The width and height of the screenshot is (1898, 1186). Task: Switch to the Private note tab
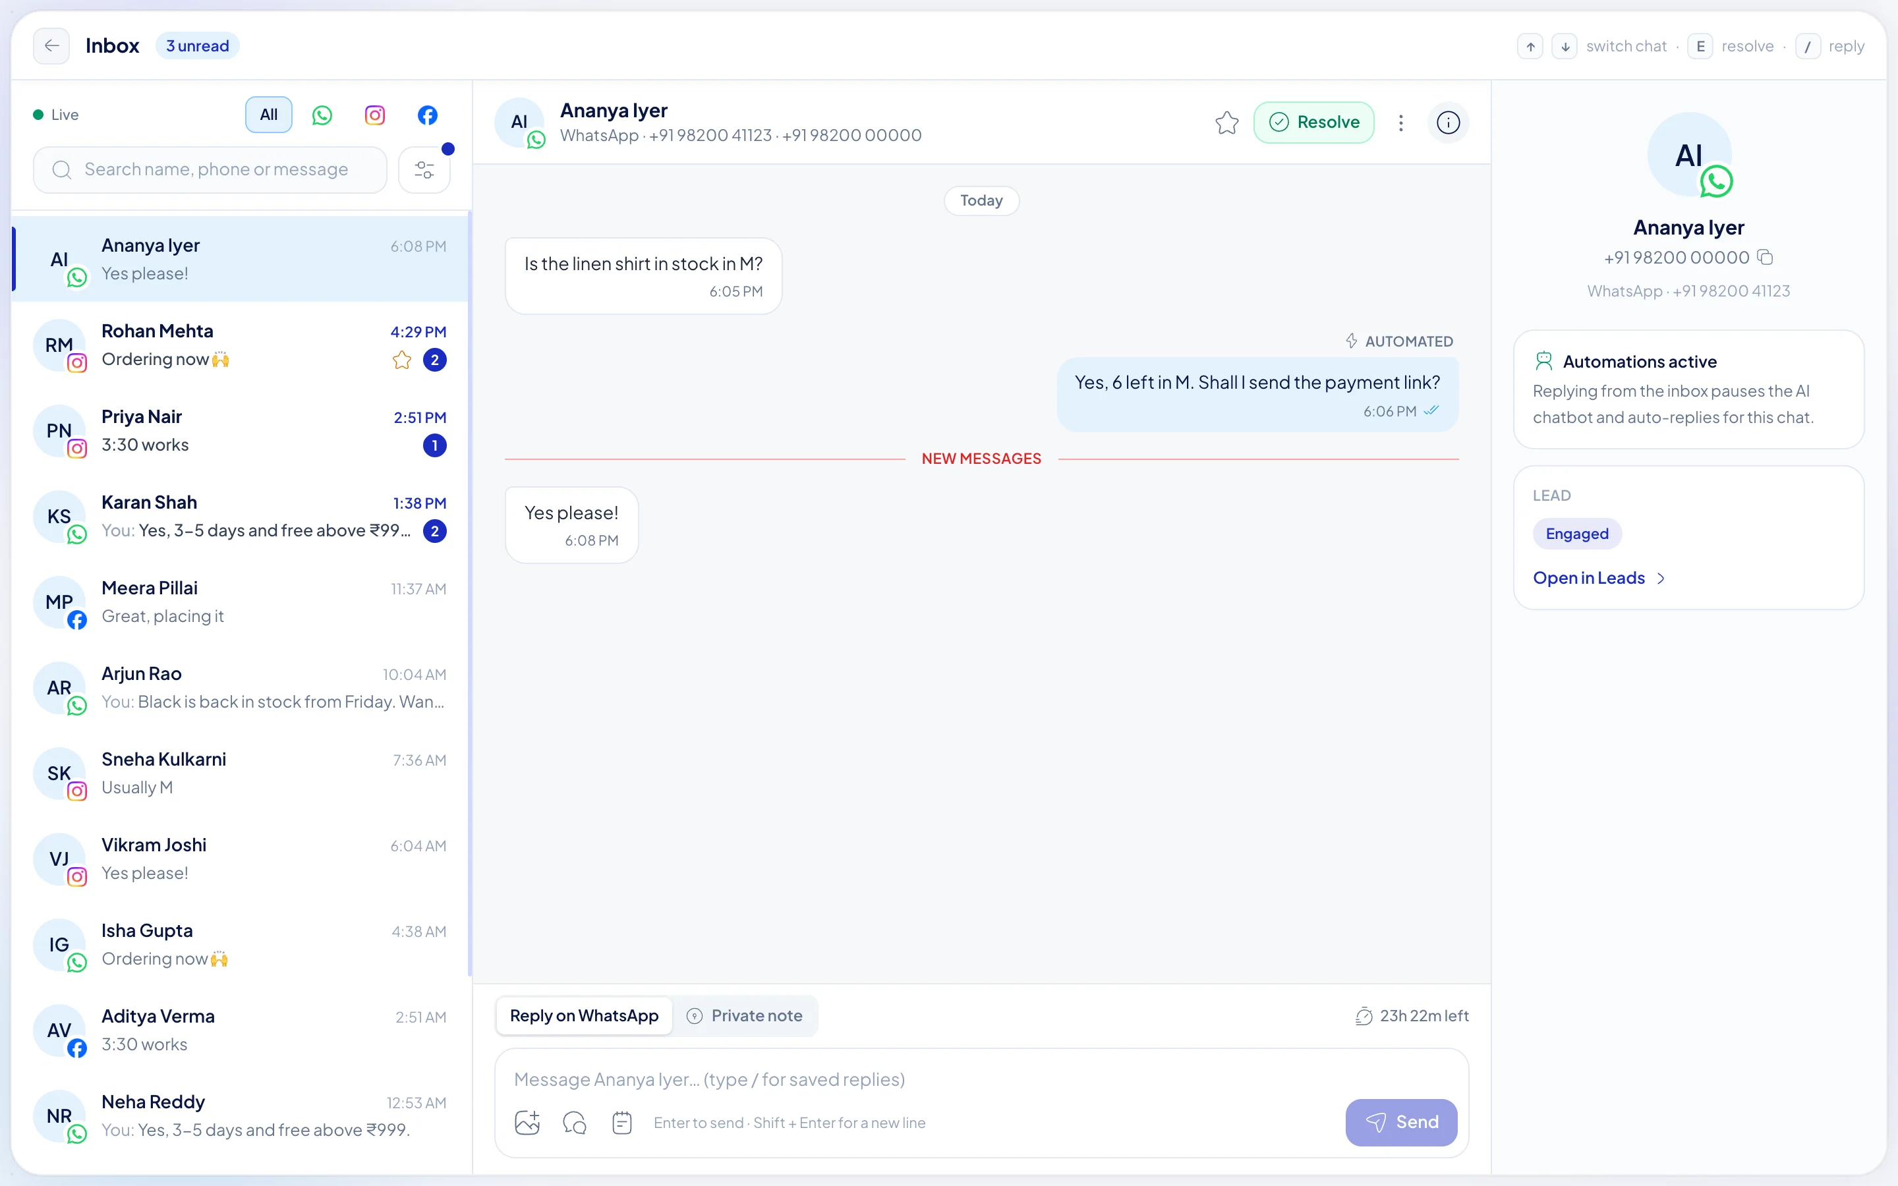pos(745,1016)
